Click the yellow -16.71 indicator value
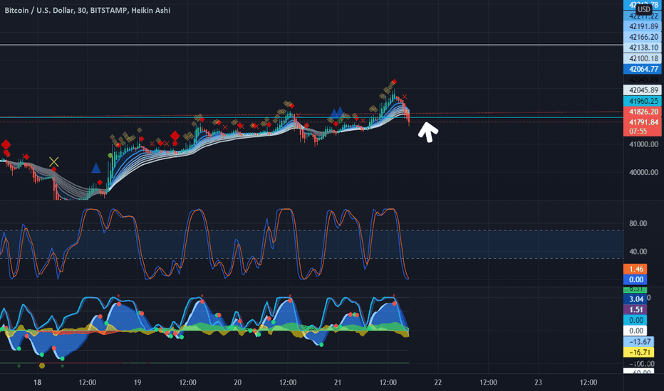Viewport: 664px width, 391px height. (638, 352)
